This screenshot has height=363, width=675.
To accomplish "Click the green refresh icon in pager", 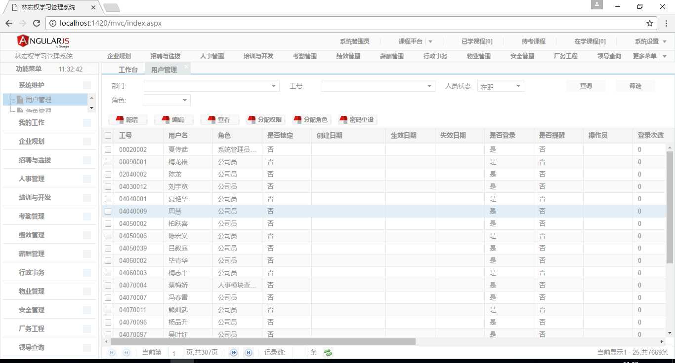I will click(328, 353).
